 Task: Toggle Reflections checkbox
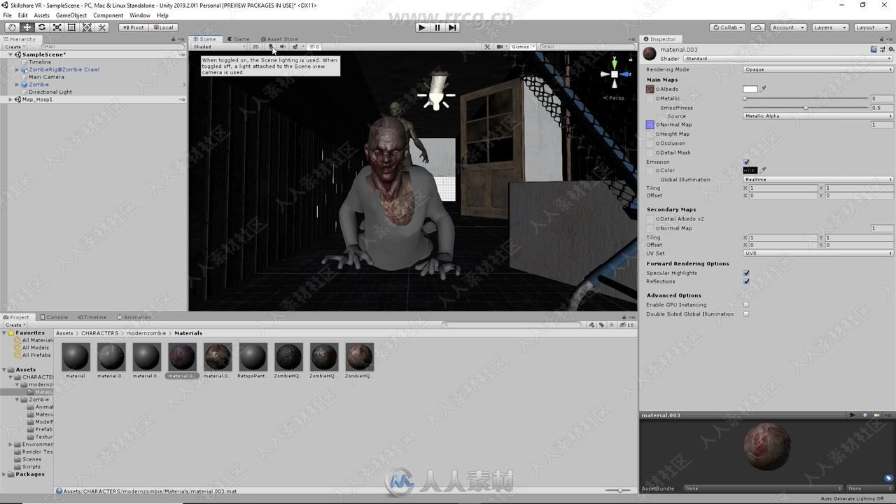[746, 281]
